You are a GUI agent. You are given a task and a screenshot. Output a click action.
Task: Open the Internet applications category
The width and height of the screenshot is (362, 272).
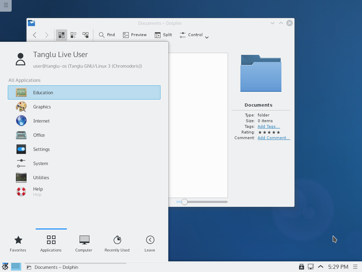[84, 121]
